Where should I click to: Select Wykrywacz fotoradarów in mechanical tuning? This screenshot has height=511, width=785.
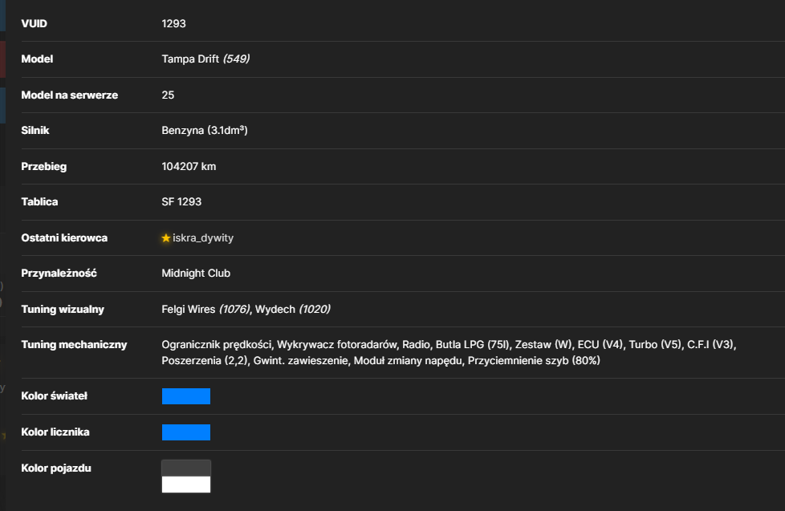336,344
